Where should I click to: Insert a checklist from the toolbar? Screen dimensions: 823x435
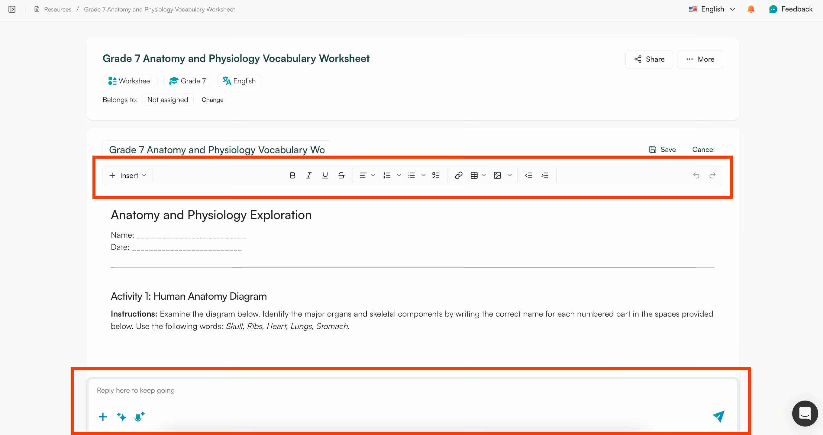coord(436,175)
